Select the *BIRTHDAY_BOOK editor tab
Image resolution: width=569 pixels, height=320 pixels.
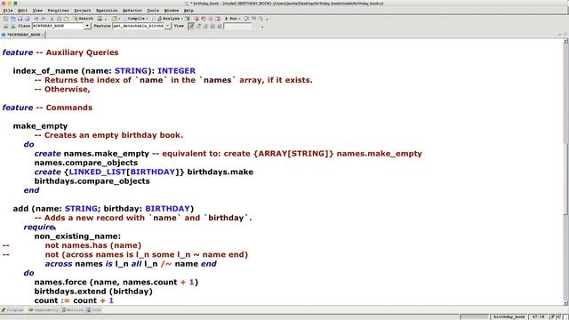point(23,35)
